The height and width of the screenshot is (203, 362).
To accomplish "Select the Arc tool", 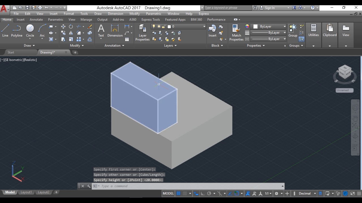I will [x=42, y=31].
